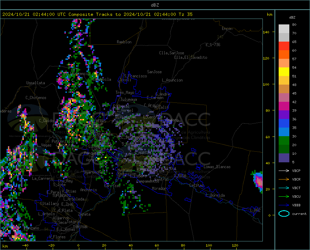
Task: Click the Clla.SanJose map label
Action: pyautogui.click(x=172, y=53)
